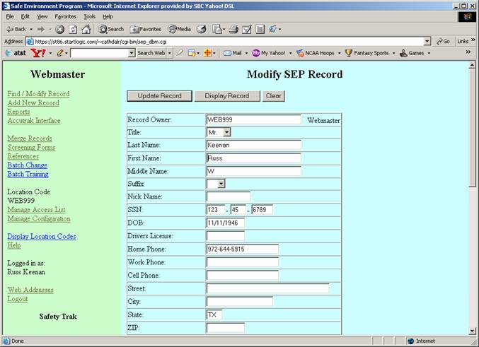Expand the Suffix dropdown
Screen dimensions: 479x347
click(x=221, y=184)
